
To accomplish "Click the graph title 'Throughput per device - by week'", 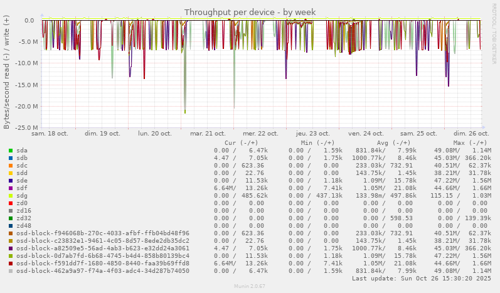I will tap(250, 12).
